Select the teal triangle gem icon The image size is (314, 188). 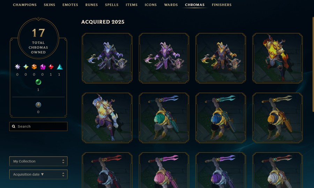tap(59, 67)
